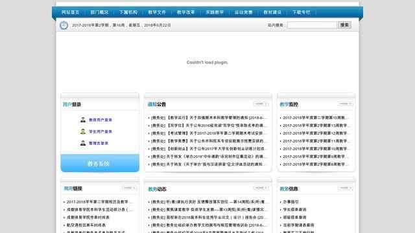
Task: Open the 【双学位】 notice link
Action: tap(209, 126)
